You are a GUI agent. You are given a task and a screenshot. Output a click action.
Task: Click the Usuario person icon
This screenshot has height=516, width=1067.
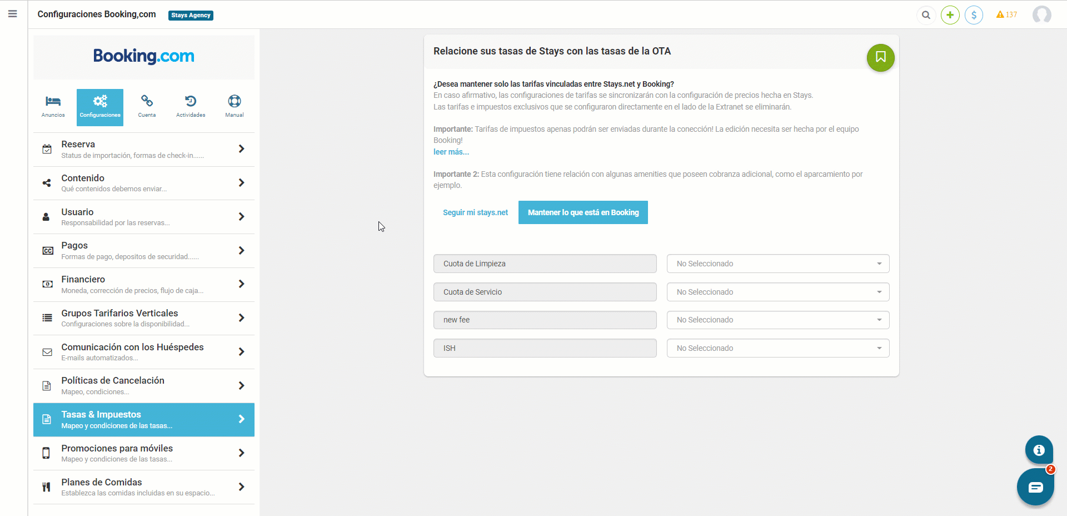pyautogui.click(x=46, y=217)
